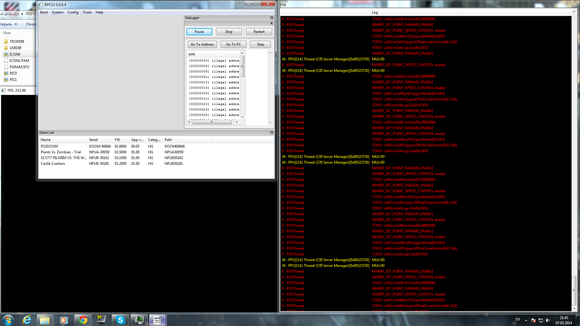Viewport: 580px width, 326px height.
Task: Open Windows Media Player from the taskbar
Action: pyautogui.click(x=64, y=320)
